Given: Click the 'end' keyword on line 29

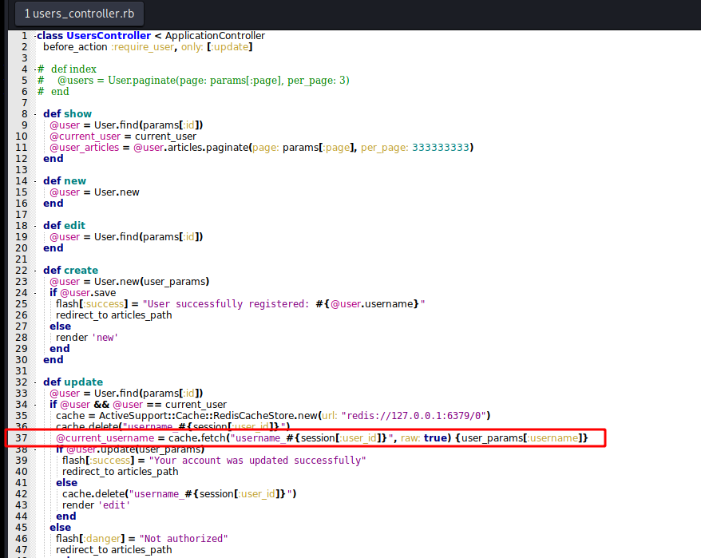Looking at the screenshot, I should coord(59,349).
